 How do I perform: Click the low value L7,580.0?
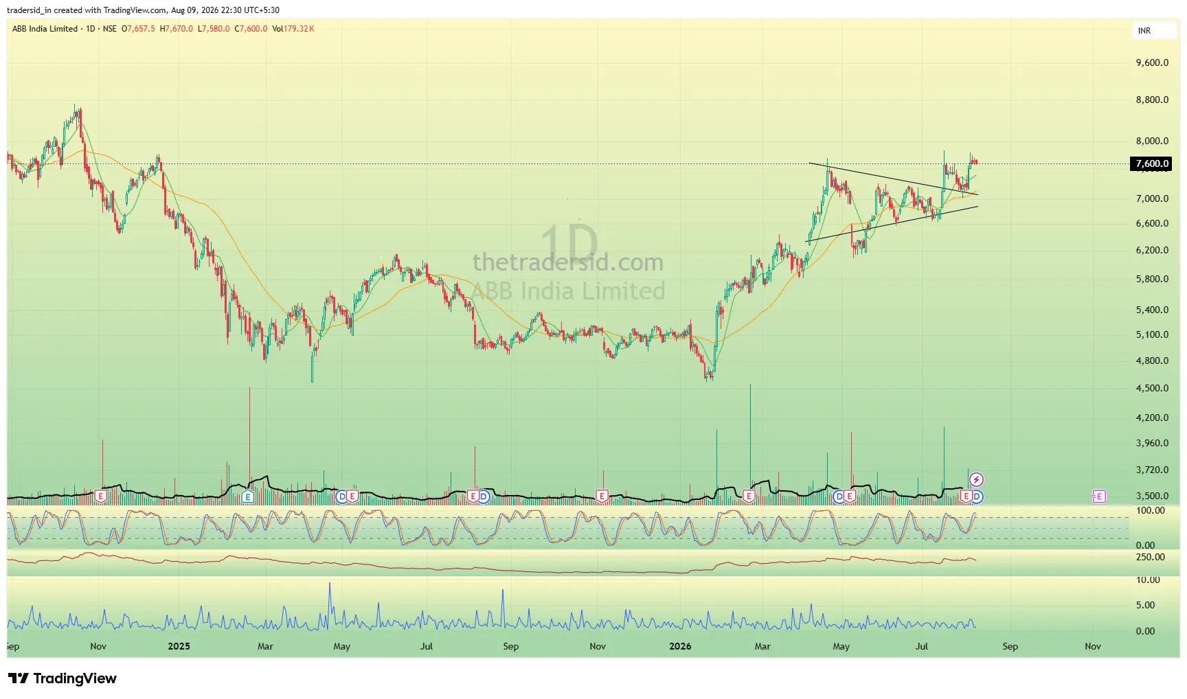[x=214, y=29]
